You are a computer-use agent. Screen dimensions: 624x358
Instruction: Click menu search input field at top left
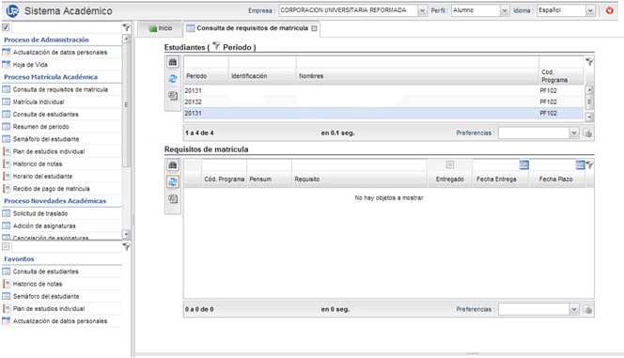[x=67, y=27]
